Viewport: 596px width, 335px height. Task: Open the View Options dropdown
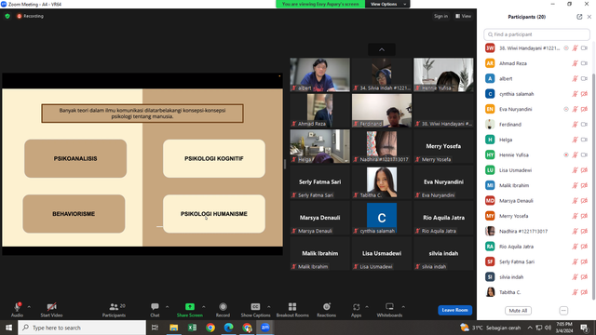point(387,4)
